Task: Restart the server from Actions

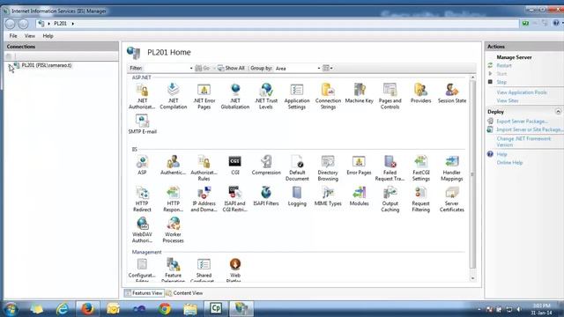Action: [x=503, y=65]
